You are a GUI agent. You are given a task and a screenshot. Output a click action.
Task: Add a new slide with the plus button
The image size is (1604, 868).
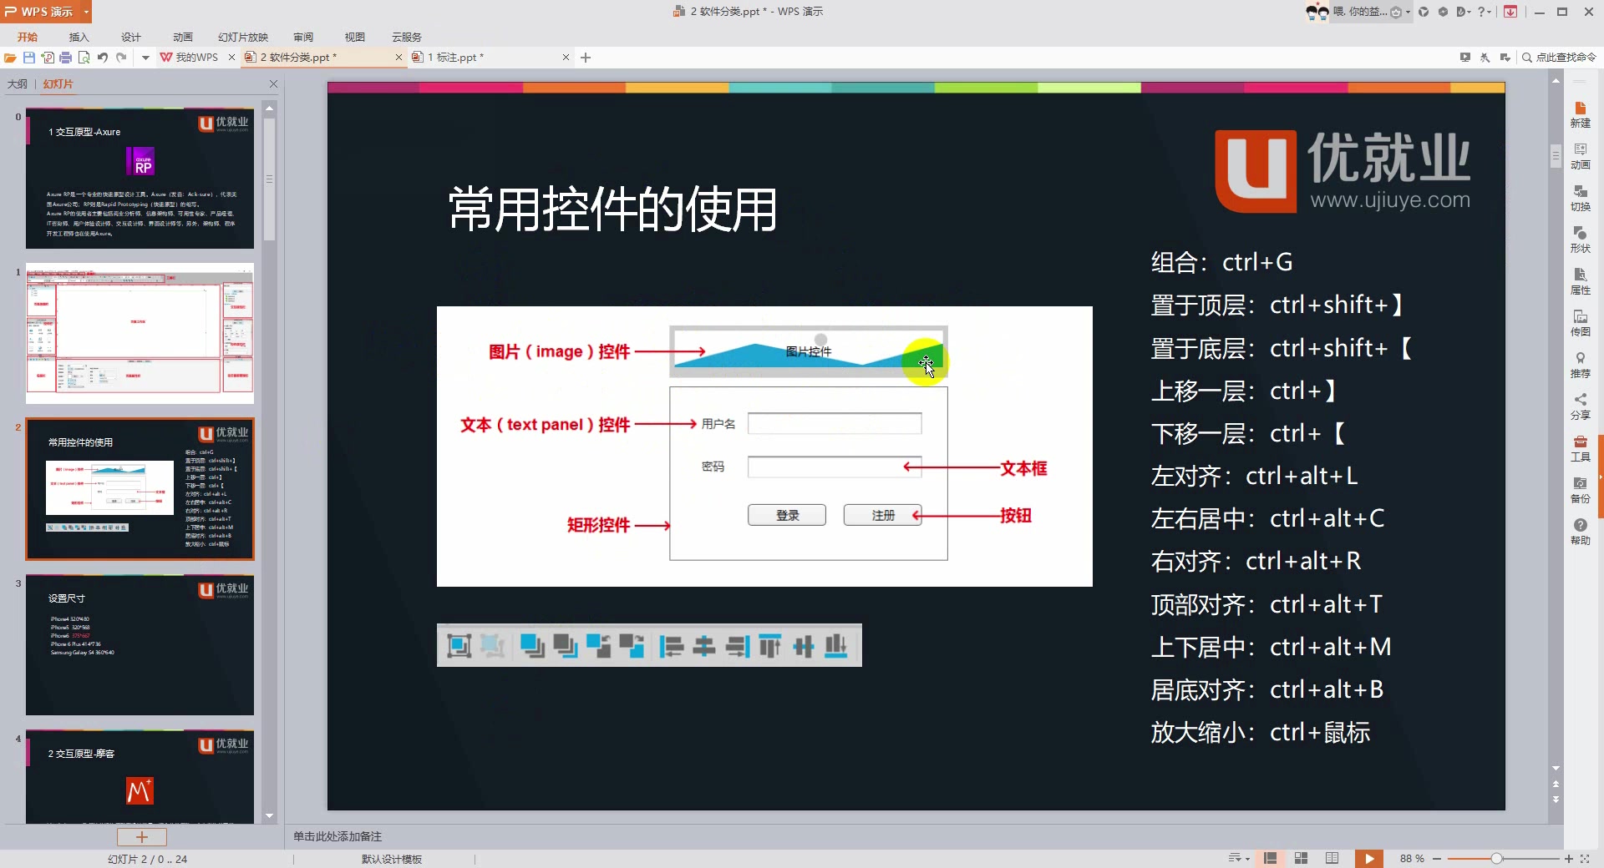(x=141, y=836)
